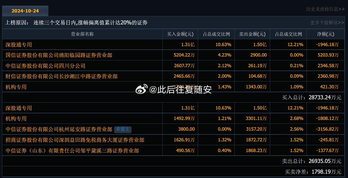Sort by 净额(元) column header

pyautogui.click(x=325, y=34)
